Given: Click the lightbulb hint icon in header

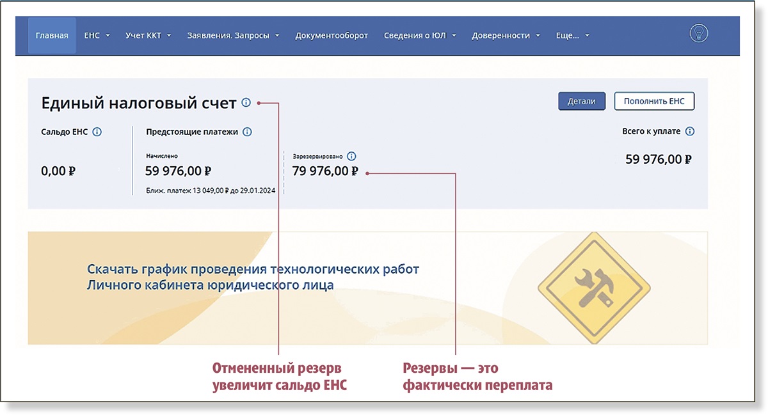Looking at the screenshot, I should (x=698, y=35).
